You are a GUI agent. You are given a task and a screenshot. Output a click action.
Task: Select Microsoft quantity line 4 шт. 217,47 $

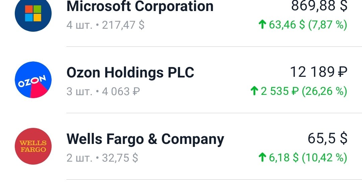point(106,25)
